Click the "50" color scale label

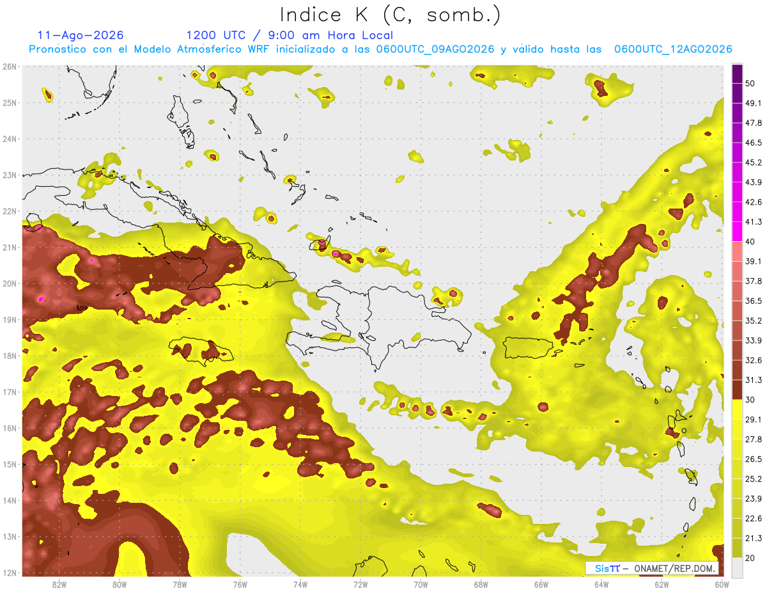point(751,84)
